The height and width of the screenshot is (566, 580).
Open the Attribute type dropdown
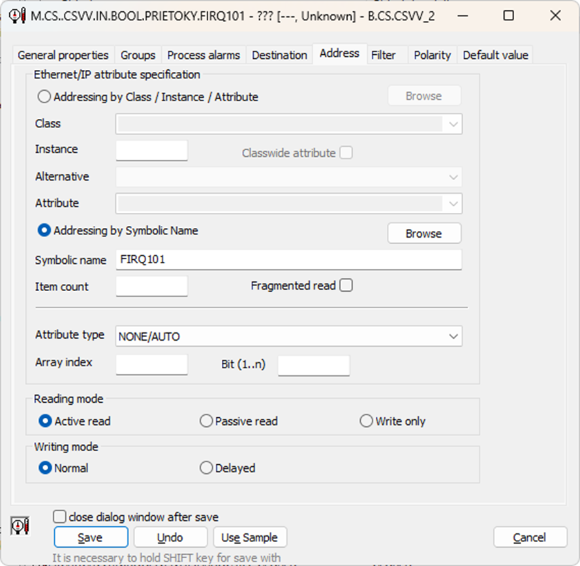[288, 337]
